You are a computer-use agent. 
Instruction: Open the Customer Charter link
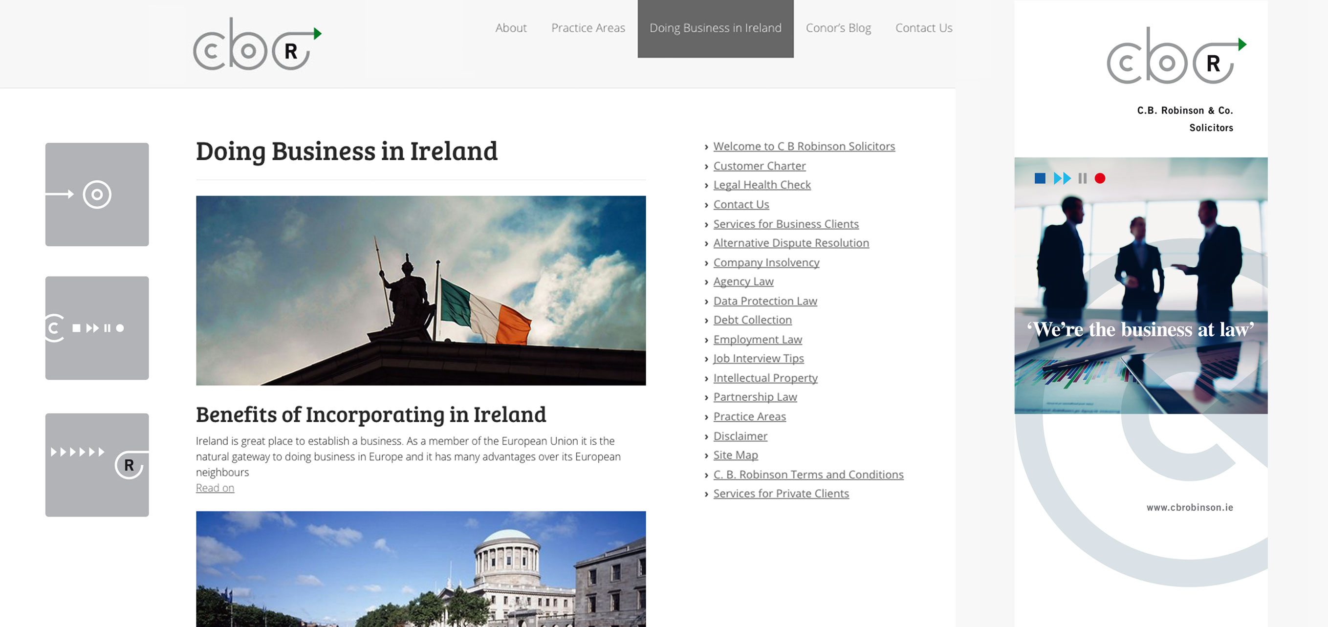[x=760, y=166]
